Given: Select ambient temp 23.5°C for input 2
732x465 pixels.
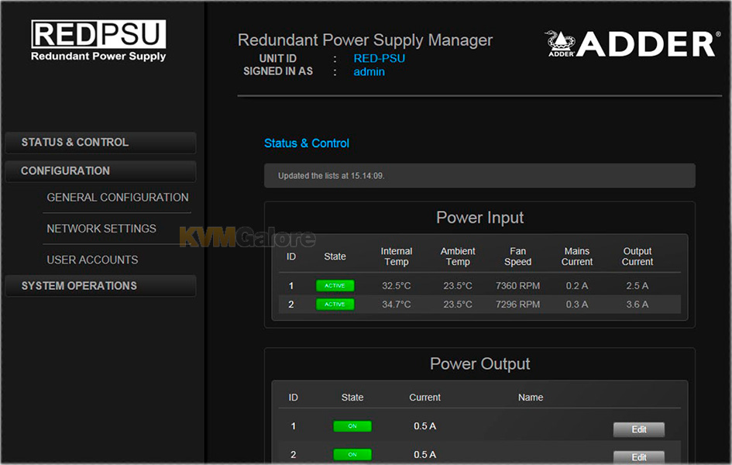Looking at the screenshot, I should tap(458, 305).
